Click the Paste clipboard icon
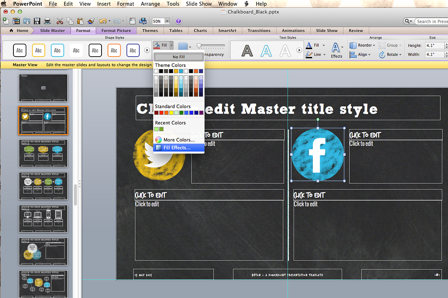448x298 pixels. pyautogui.click(x=80, y=21)
